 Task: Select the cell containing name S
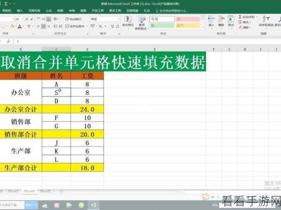(56, 93)
